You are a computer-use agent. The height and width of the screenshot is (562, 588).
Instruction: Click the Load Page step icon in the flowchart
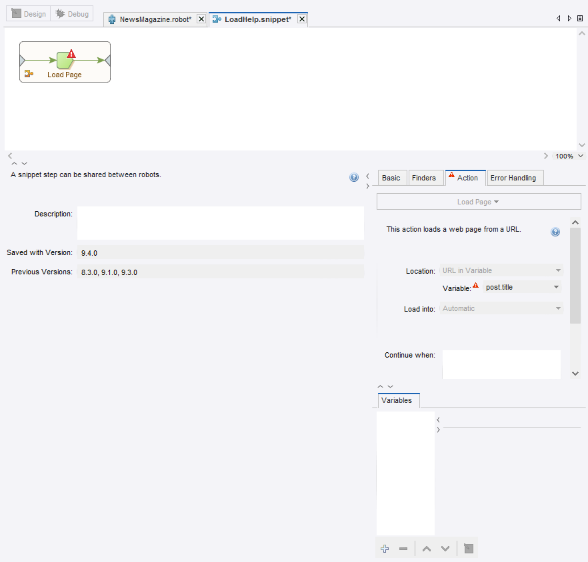[63, 61]
